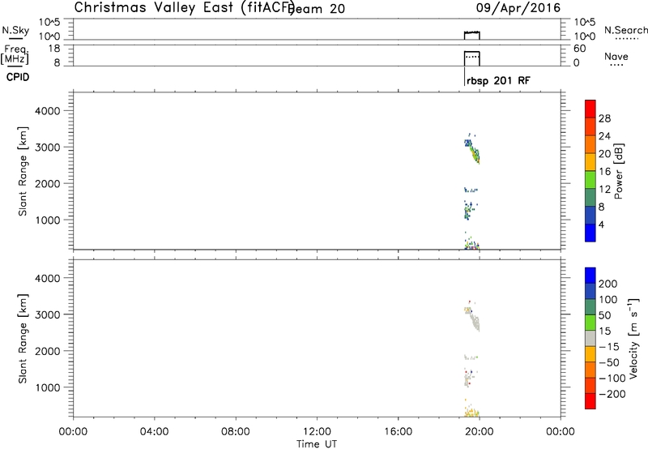Click the 16:00 time tick label
Screen dimensions: 648x449
[x=398, y=432]
